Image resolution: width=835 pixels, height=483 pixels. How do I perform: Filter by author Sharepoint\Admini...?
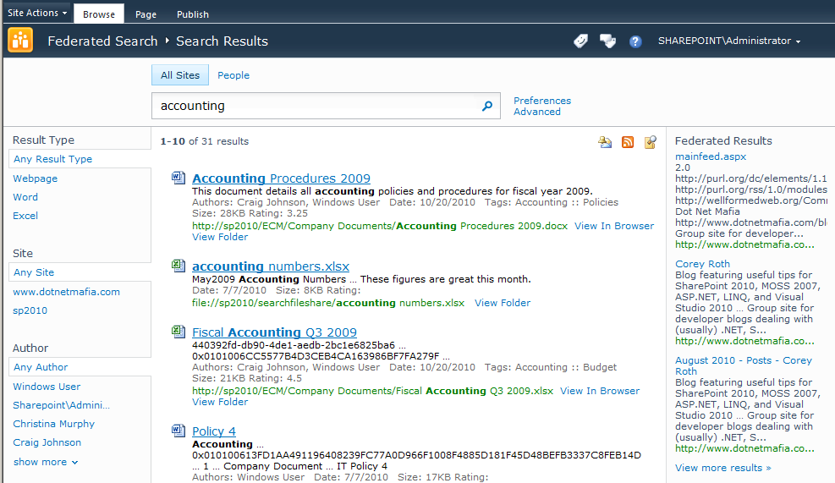pyautogui.click(x=61, y=405)
